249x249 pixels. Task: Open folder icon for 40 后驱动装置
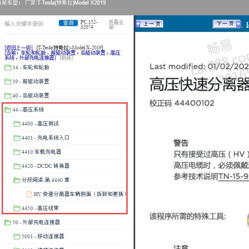point(7,96)
